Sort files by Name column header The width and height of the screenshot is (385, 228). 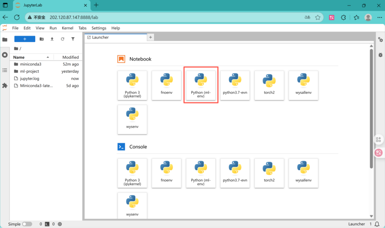(x=19, y=57)
